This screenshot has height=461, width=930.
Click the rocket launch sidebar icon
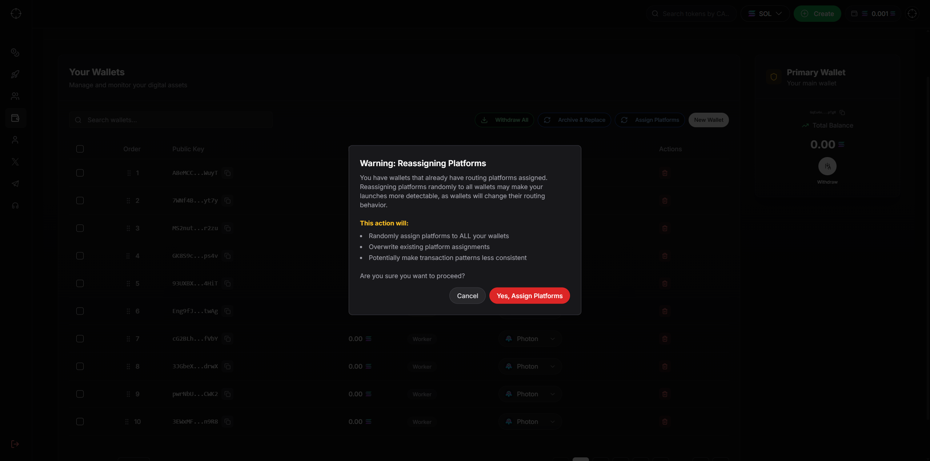(x=15, y=75)
